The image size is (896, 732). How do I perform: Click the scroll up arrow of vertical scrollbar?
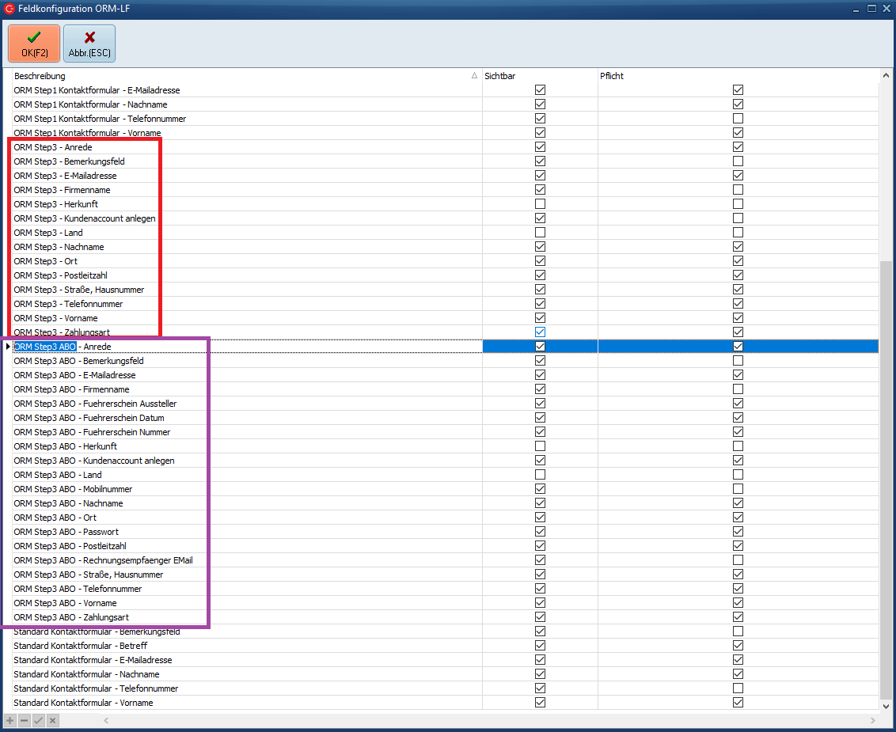[886, 76]
